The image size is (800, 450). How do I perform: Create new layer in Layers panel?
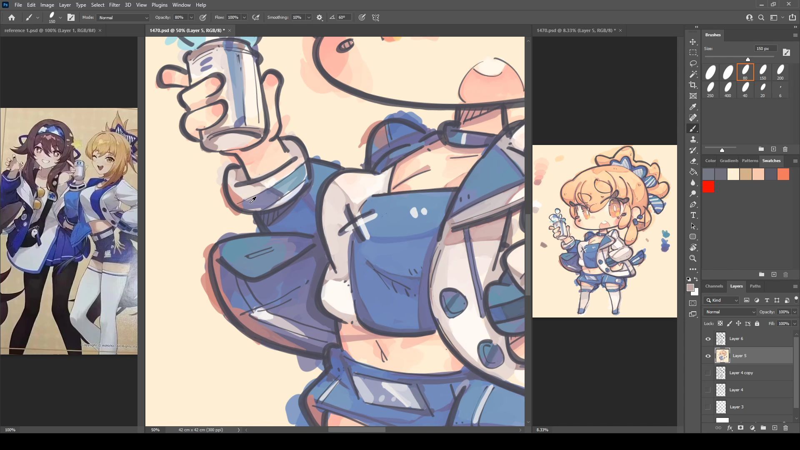(775, 428)
